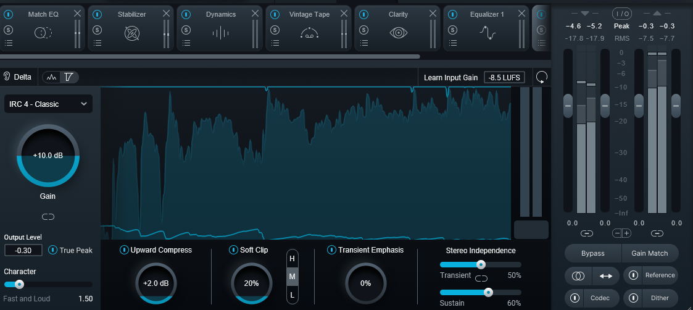The width and height of the screenshot is (693, 310).
Task: Click the Character slider handle
Action: point(19,284)
